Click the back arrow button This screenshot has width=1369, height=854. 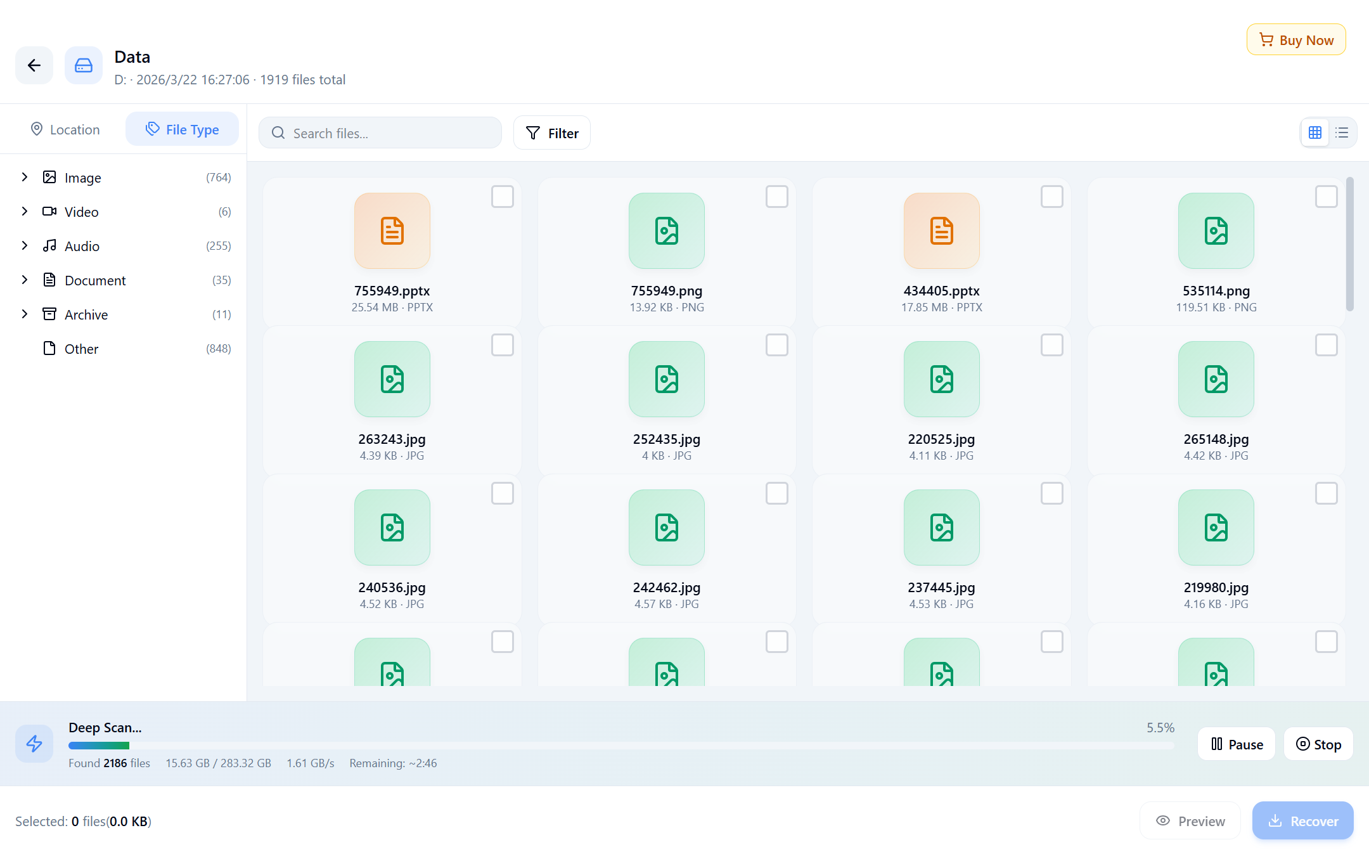[34, 65]
